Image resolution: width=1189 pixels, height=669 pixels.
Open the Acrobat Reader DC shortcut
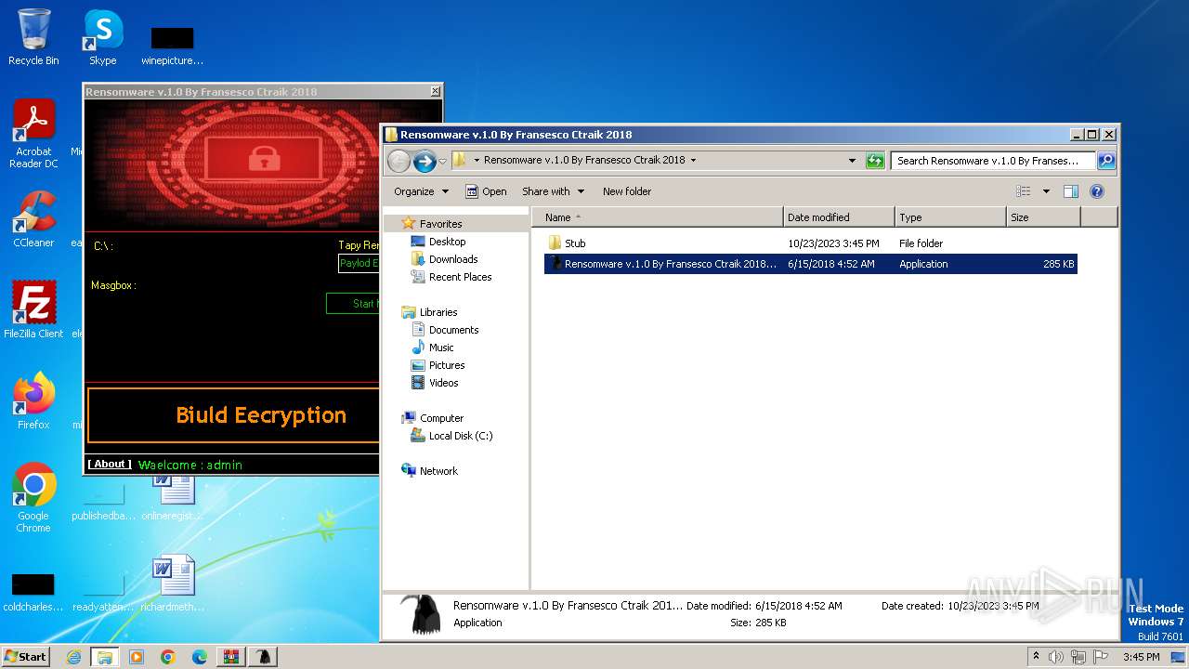[33, 134]
